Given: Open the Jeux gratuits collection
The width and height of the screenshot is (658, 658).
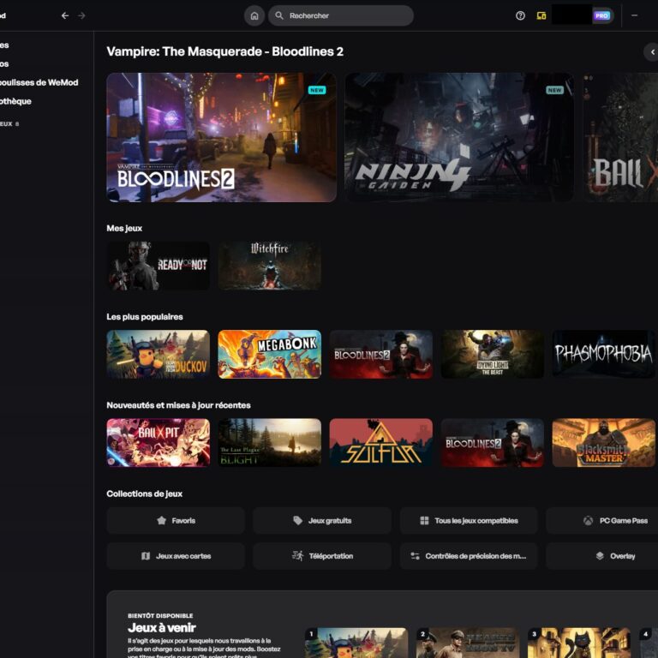Looking at the screenshot, I should [322, 520].
